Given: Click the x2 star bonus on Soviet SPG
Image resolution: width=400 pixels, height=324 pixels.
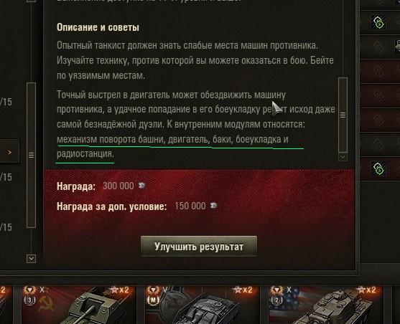Looking at the screenshot, I should [120, 290].
